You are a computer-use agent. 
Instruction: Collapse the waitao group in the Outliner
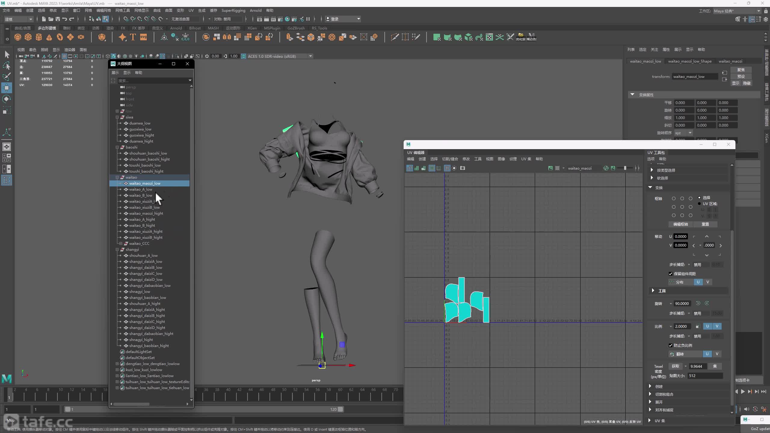[x=117, y=177]
